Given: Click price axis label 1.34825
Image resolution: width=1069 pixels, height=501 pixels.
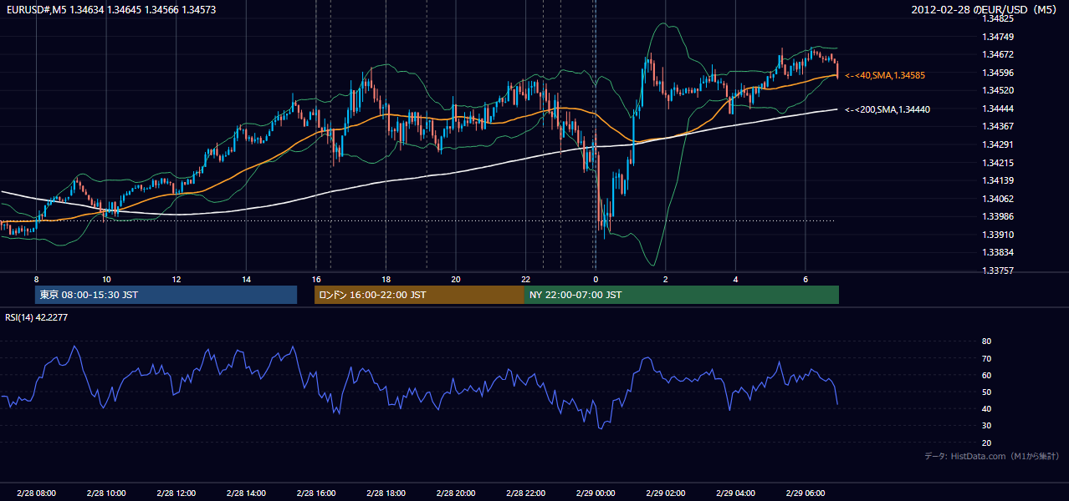Looking at the screenshot, I should pos(998,18).
